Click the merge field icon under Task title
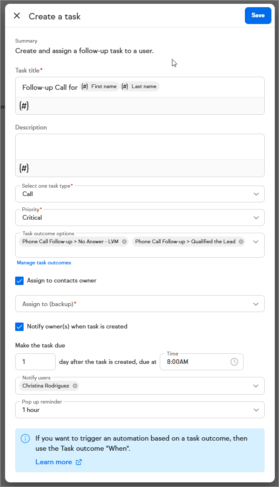279x487 pixels. pyautogui.click(x=24, y=106)
